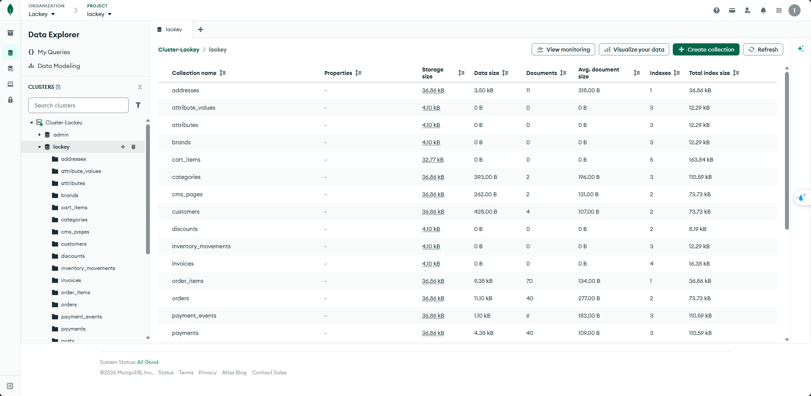Open the user avatar T menu
This screenshot has height=396, width=811.
795,10
